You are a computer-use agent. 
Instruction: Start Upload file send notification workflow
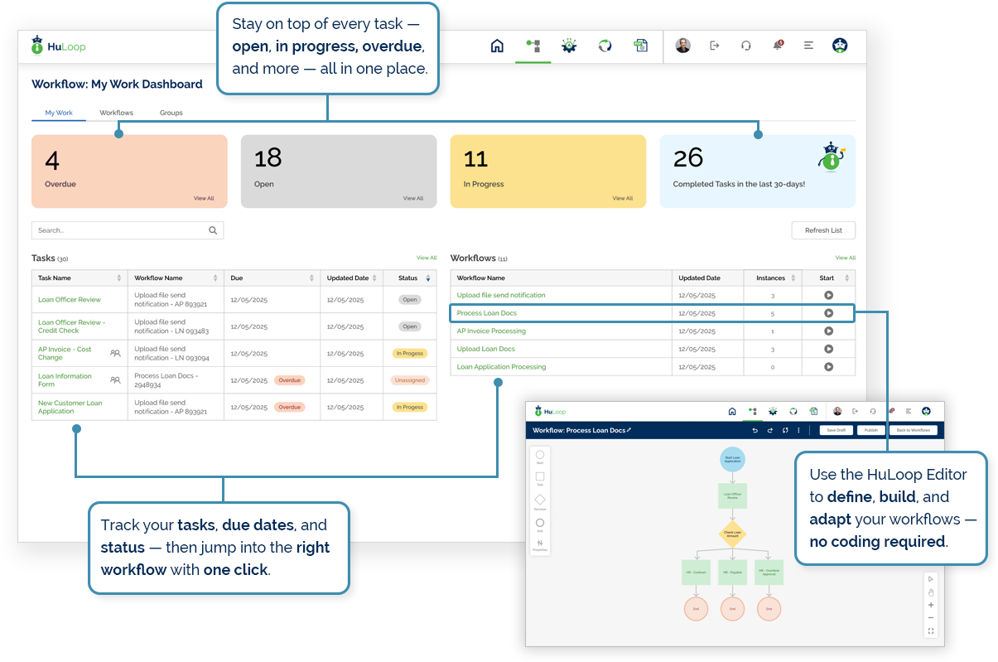click(x=828, y=295)
